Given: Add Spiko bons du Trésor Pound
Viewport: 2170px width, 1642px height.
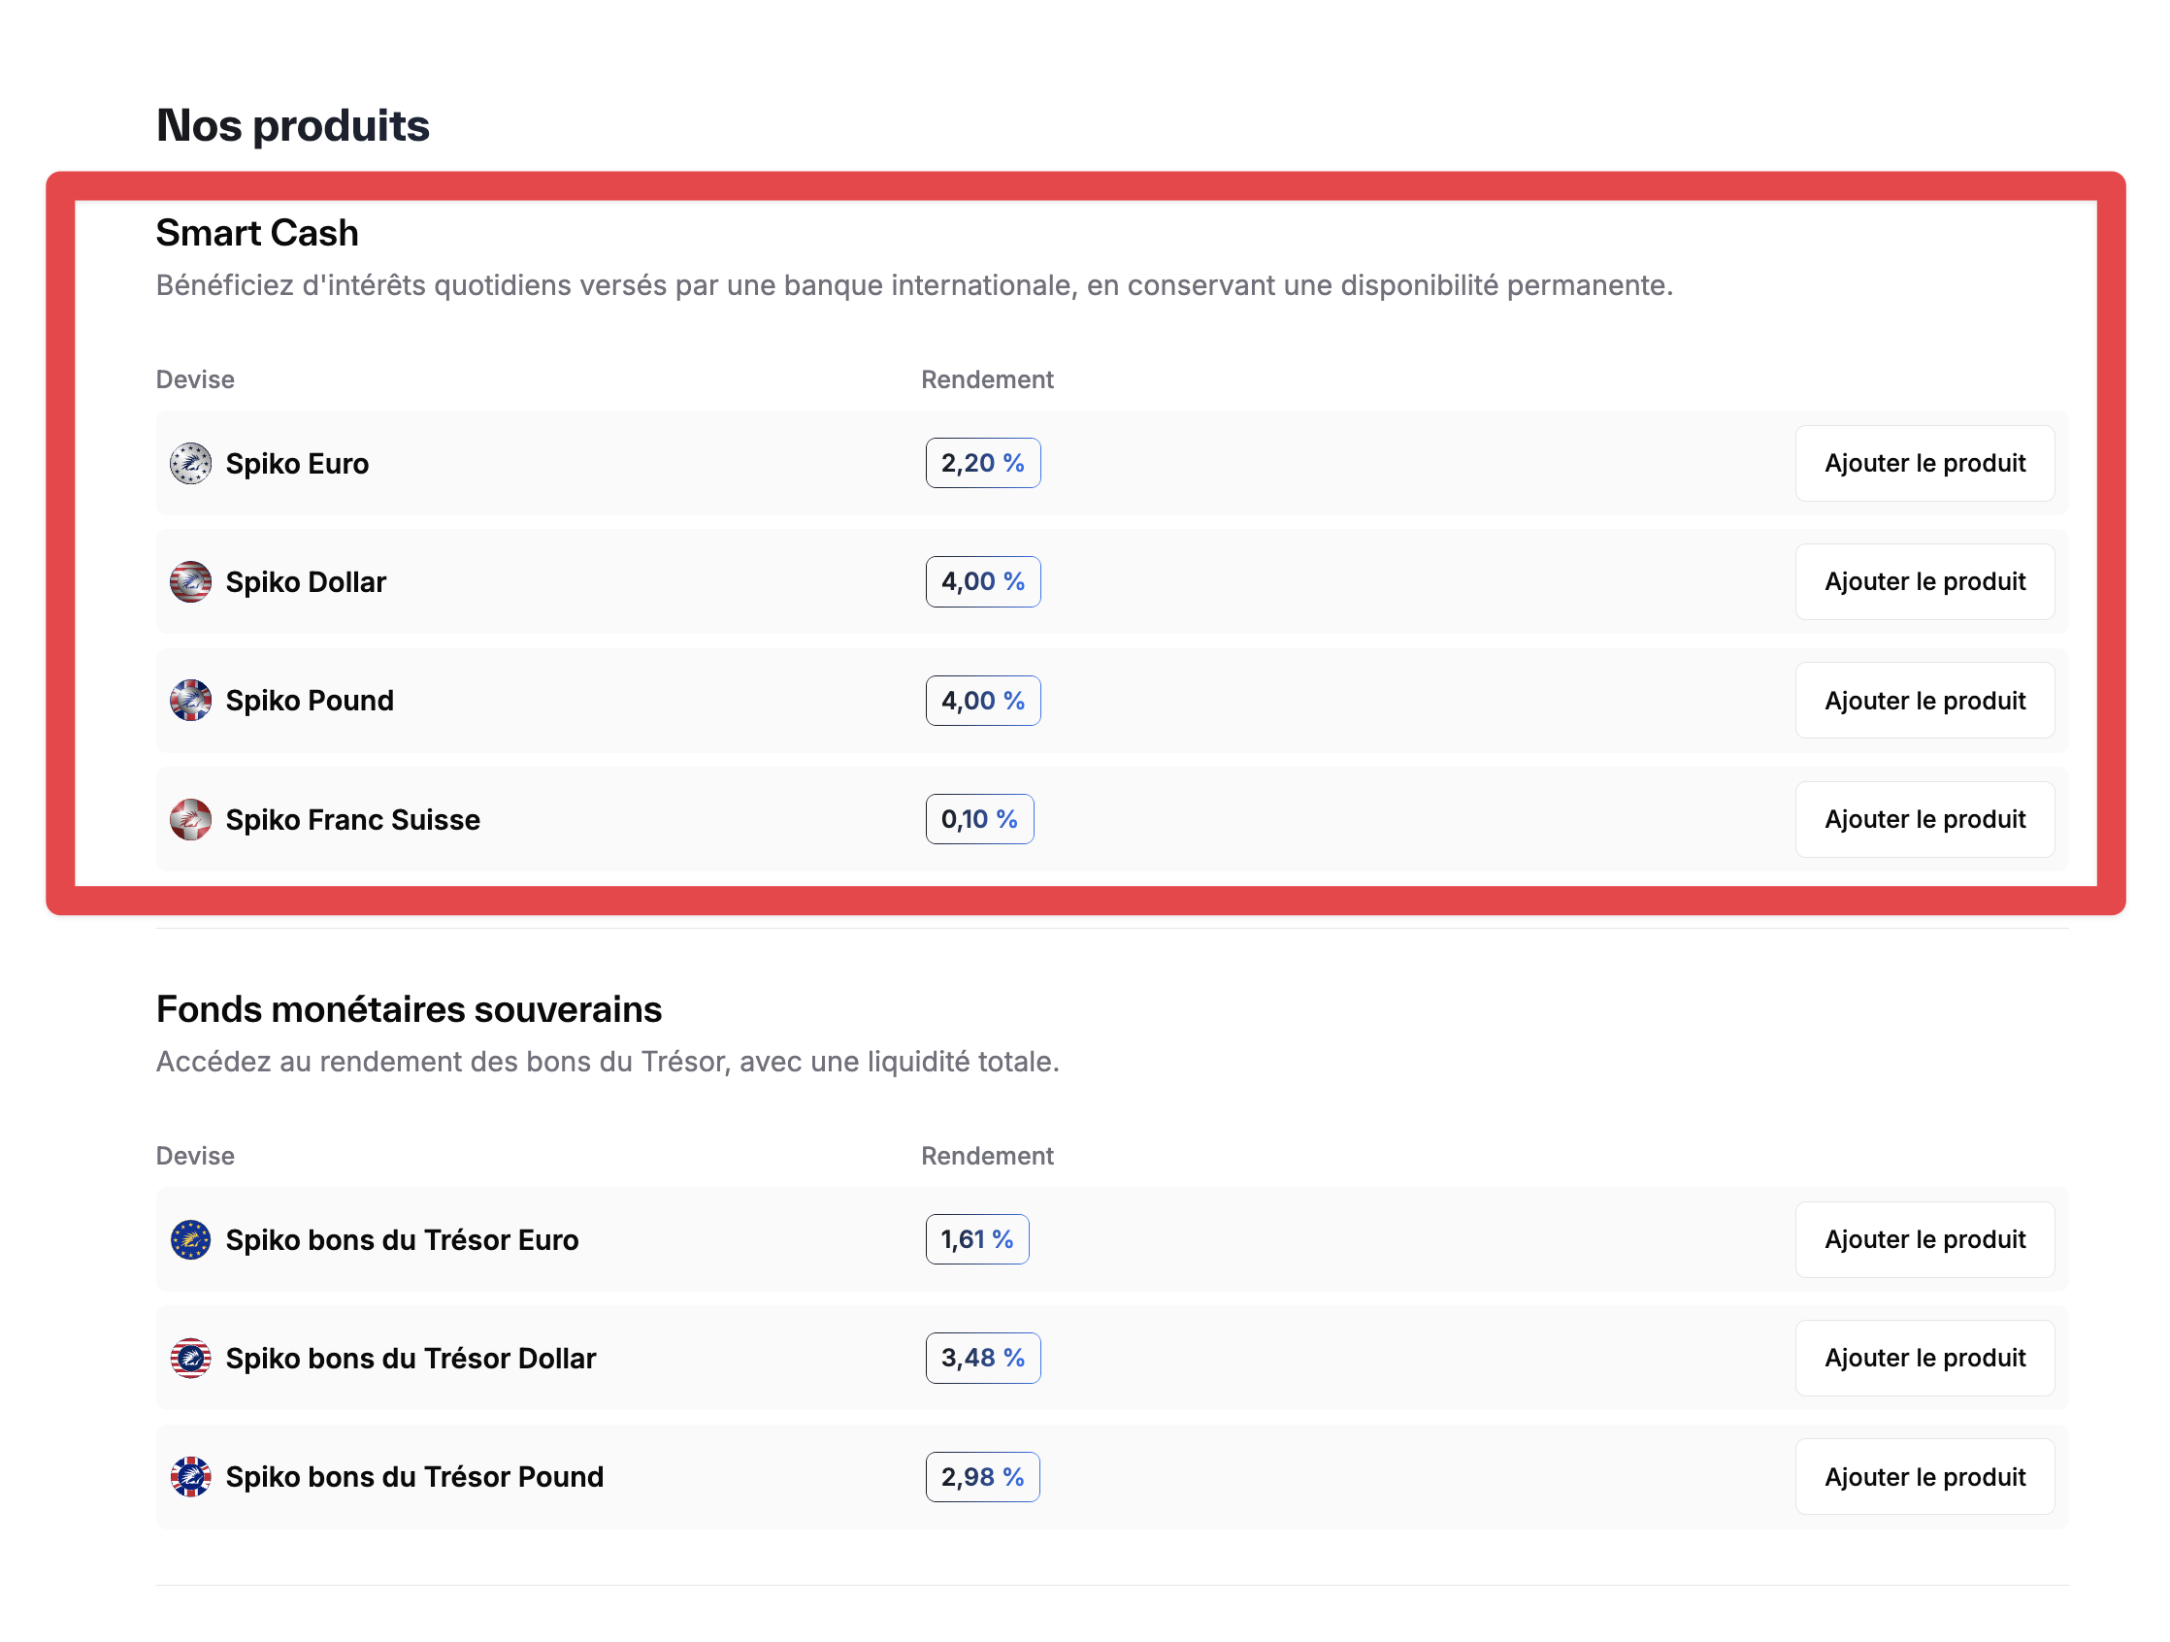Looking at the screenshot, I should click(1923, 1477).
